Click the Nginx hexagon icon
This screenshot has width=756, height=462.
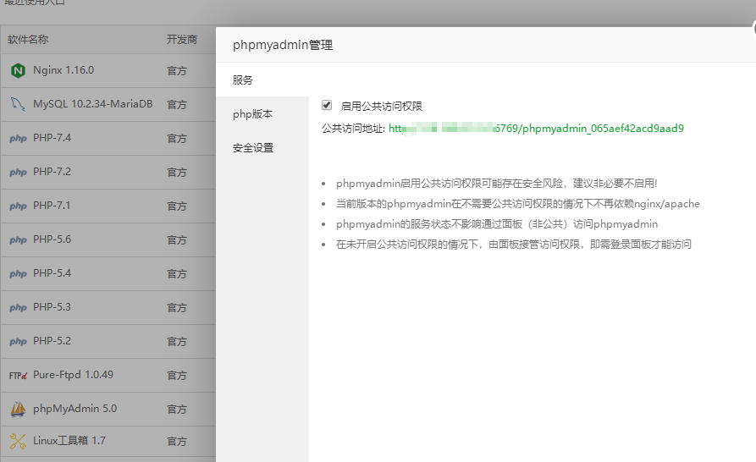pos(18,71)
